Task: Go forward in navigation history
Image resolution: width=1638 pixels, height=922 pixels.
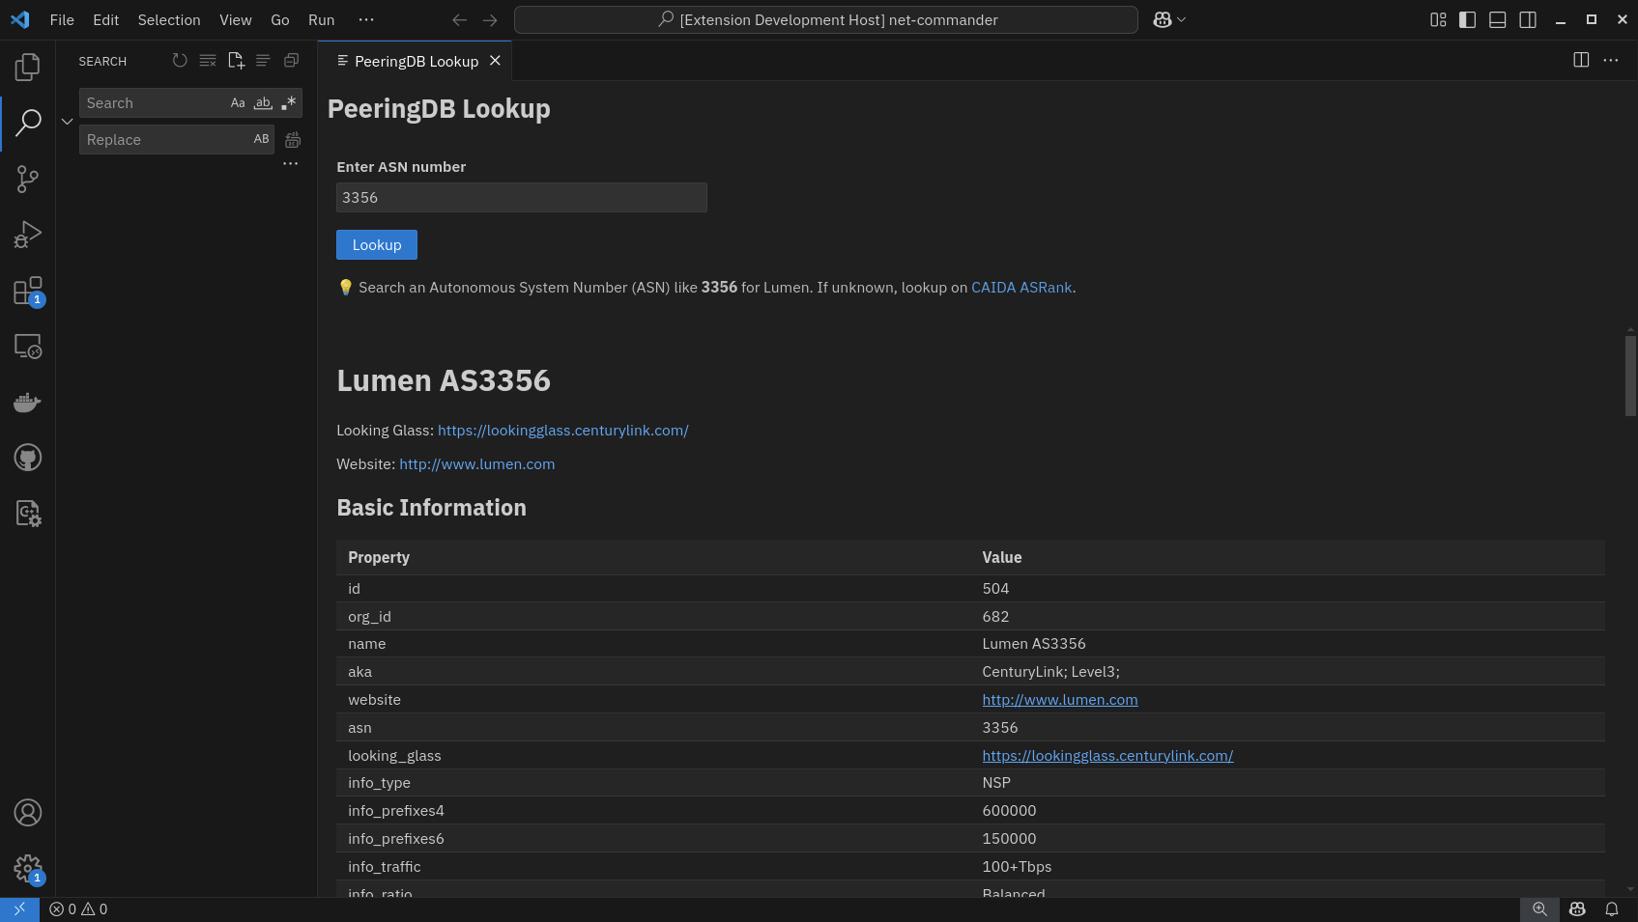Action: coord(490,19)
